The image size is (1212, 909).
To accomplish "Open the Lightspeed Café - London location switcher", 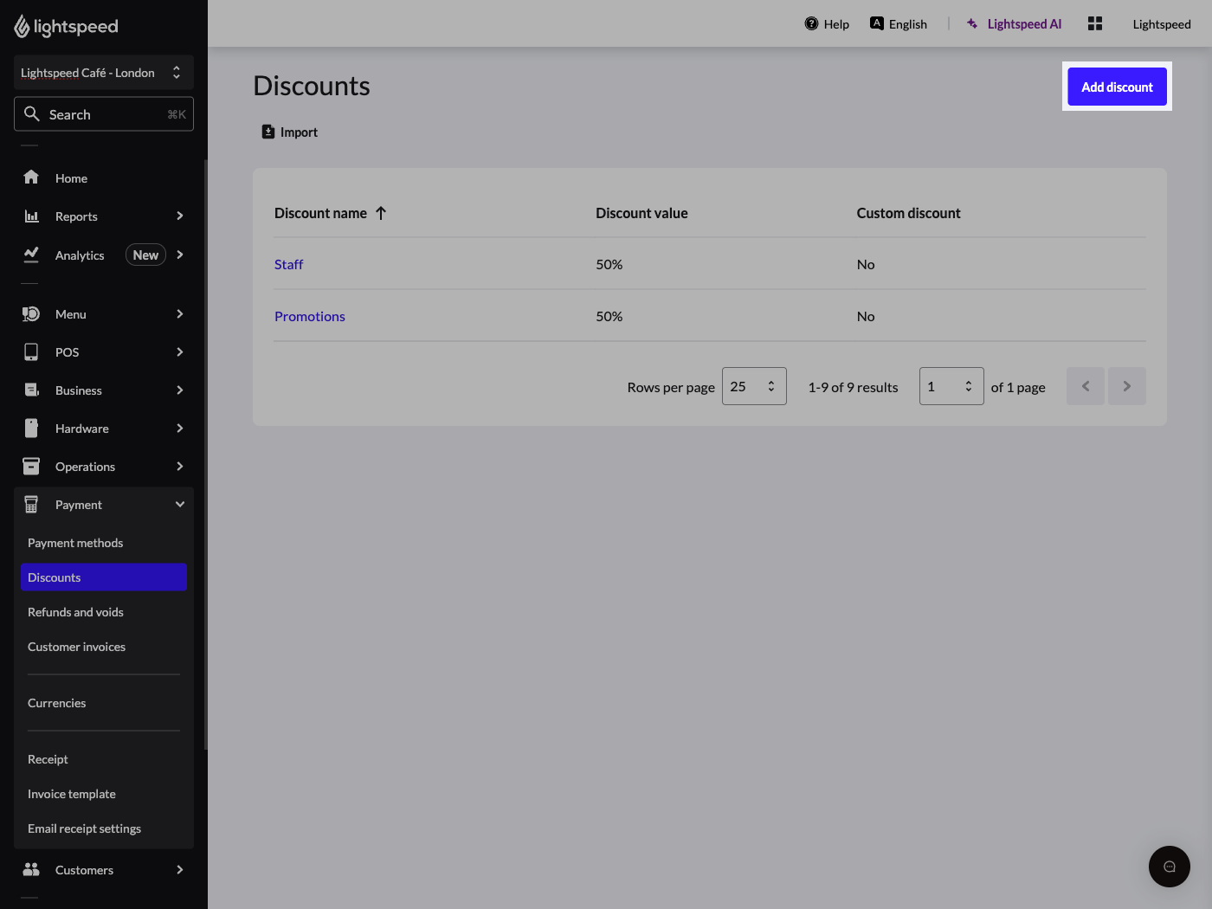I will tap(103, 73).
